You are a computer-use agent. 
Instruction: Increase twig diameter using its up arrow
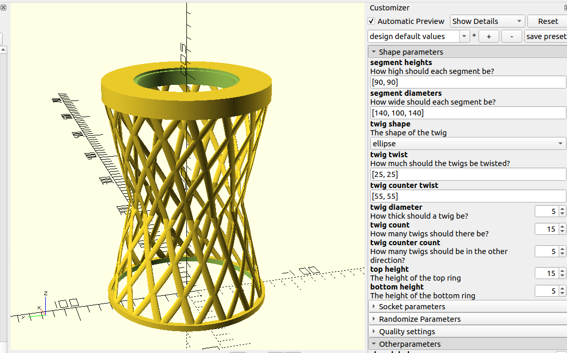562,209
